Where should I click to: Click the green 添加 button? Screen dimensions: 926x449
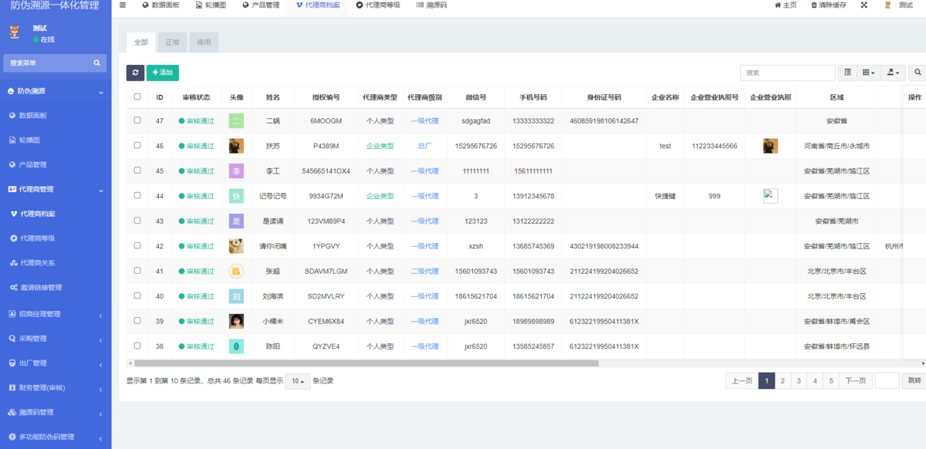tap(162, 73)
